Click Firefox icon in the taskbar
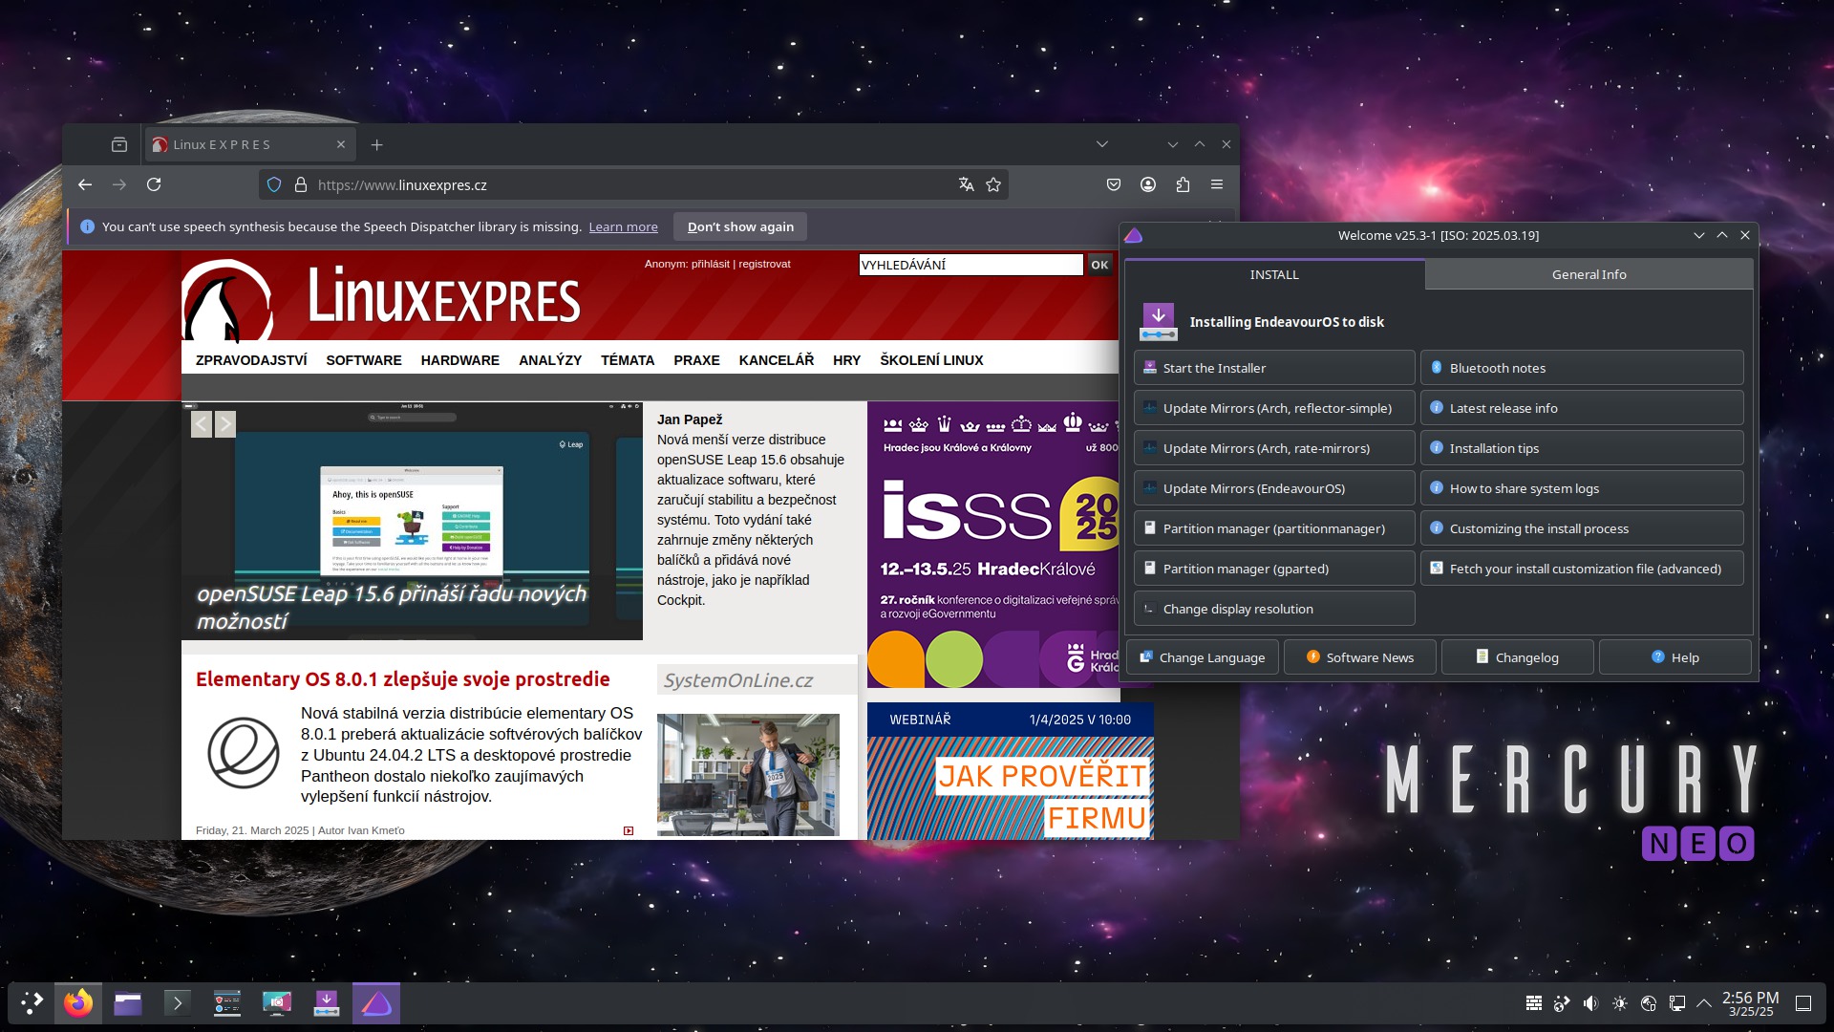 tap(78, 1002)
